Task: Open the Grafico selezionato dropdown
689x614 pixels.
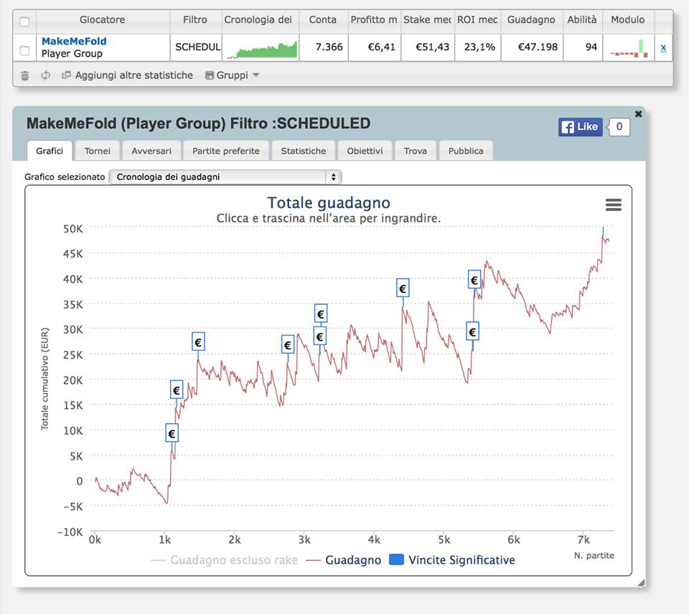Action: tap(225, 177)
